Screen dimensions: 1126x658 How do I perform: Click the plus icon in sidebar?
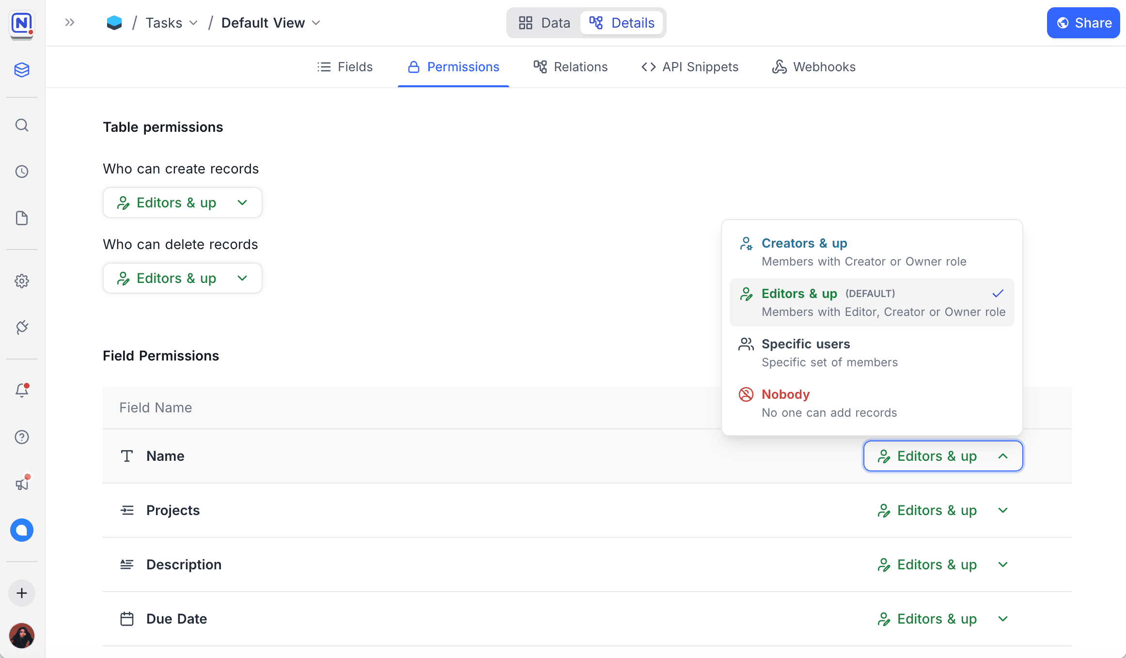click(22, 593)
